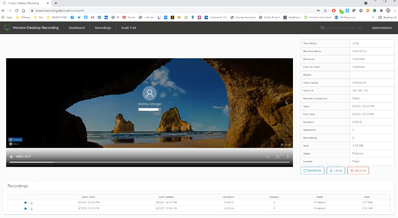398x218 pixels.
Task: Go to the Recordings page
Action: coord(103,28)
